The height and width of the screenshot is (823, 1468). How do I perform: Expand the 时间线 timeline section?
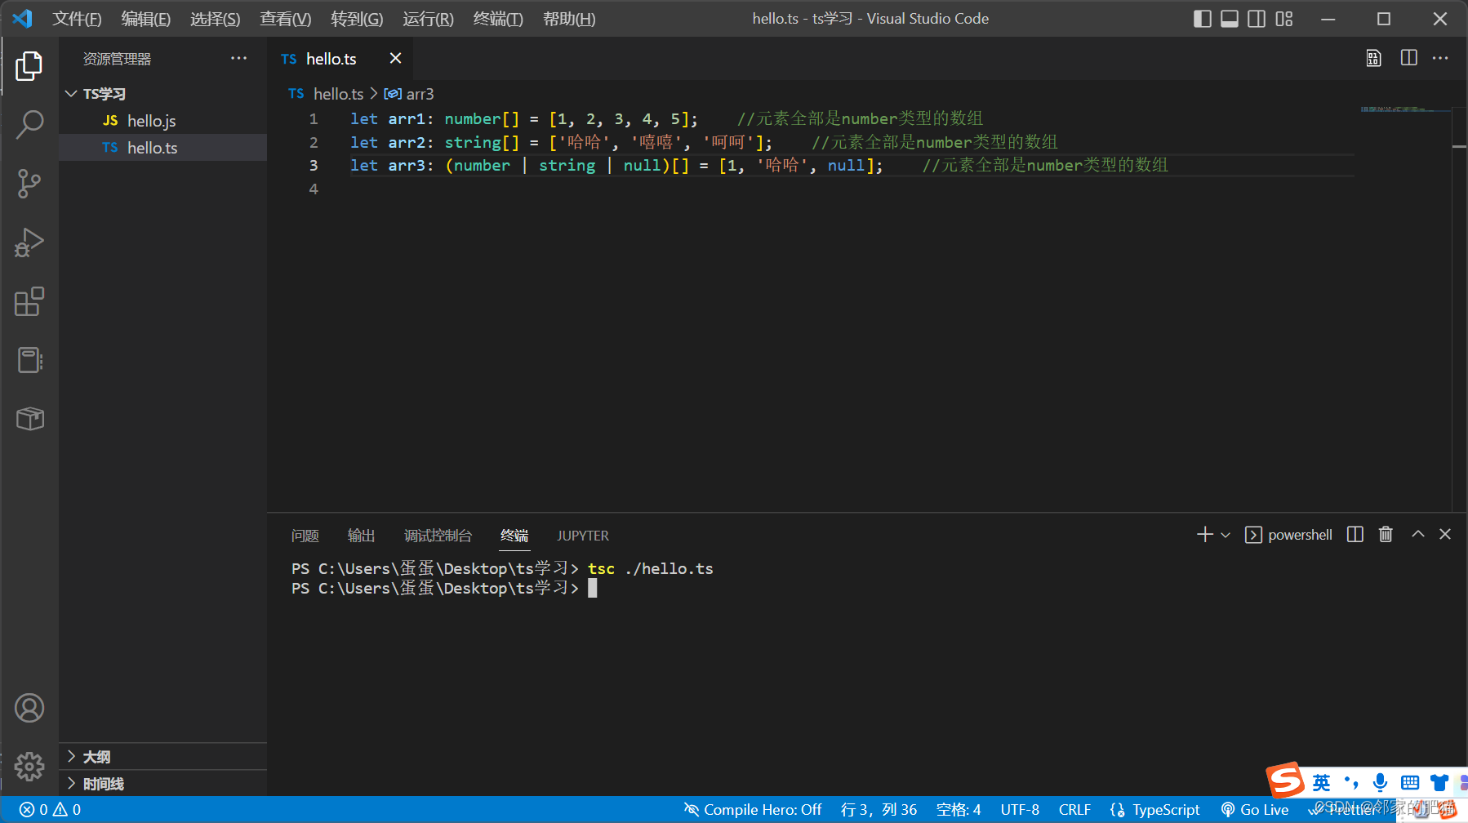(162, 784)
